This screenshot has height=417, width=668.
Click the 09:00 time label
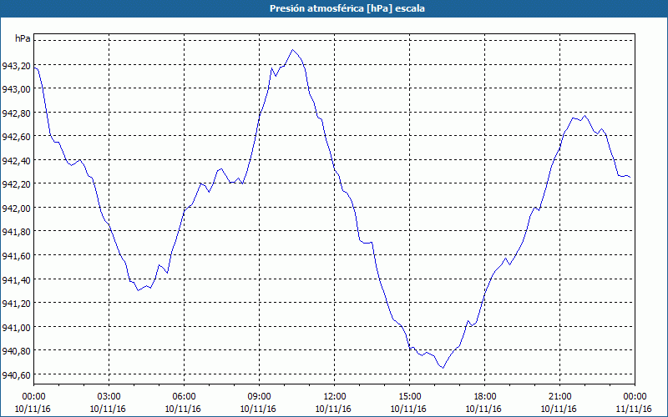260,397
